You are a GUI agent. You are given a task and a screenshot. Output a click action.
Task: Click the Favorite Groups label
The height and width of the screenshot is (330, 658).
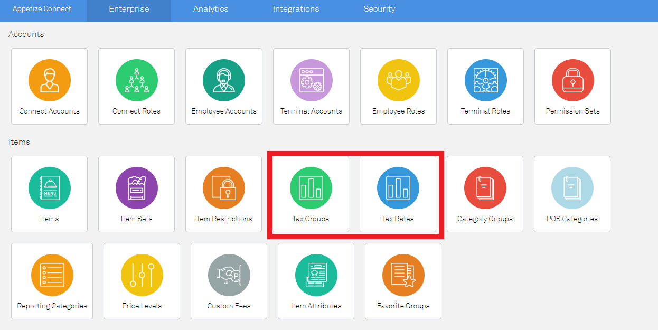click(x=403, y=306)
